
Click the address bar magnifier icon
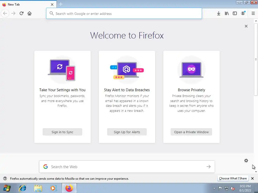click(51, 14)
